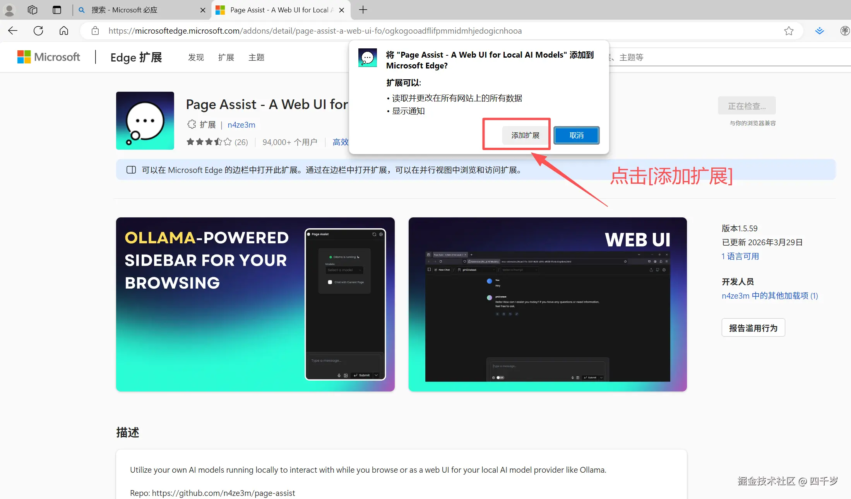Viewport: 851px width, 499px height.
Task: Refresh the page with reload icon
Action: 38,31
